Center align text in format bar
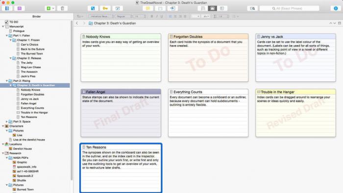The height and width of the screenshot is (193, 343). (x=175, y=16)
